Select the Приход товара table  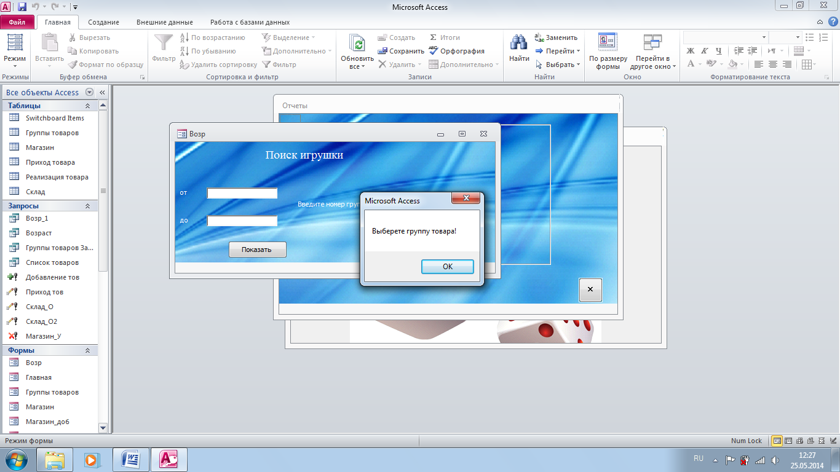(50, 162)
